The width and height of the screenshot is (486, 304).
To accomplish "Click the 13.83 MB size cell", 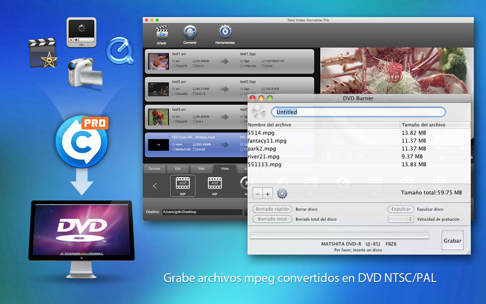I will click(414, 164).
